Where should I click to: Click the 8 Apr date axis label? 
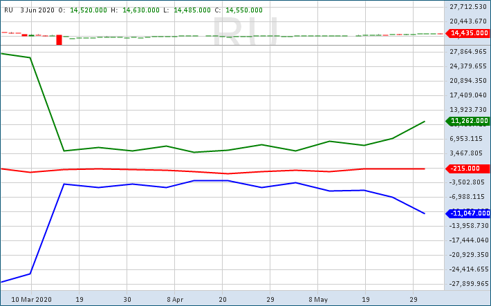pos(175,299)
